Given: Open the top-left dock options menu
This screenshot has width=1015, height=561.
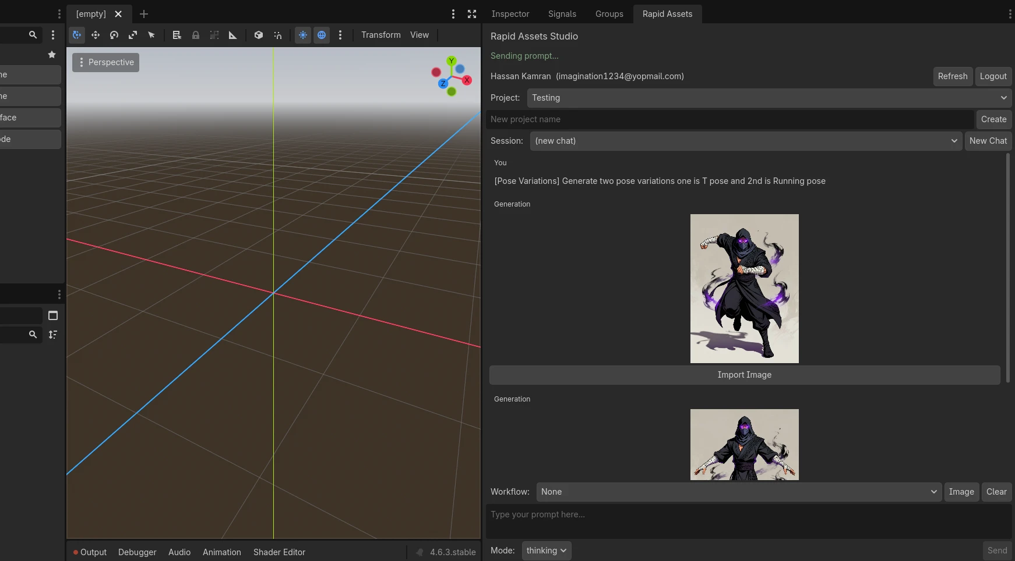Looking at the screenshot, I should pyautogui.click(x=59, y=14).
